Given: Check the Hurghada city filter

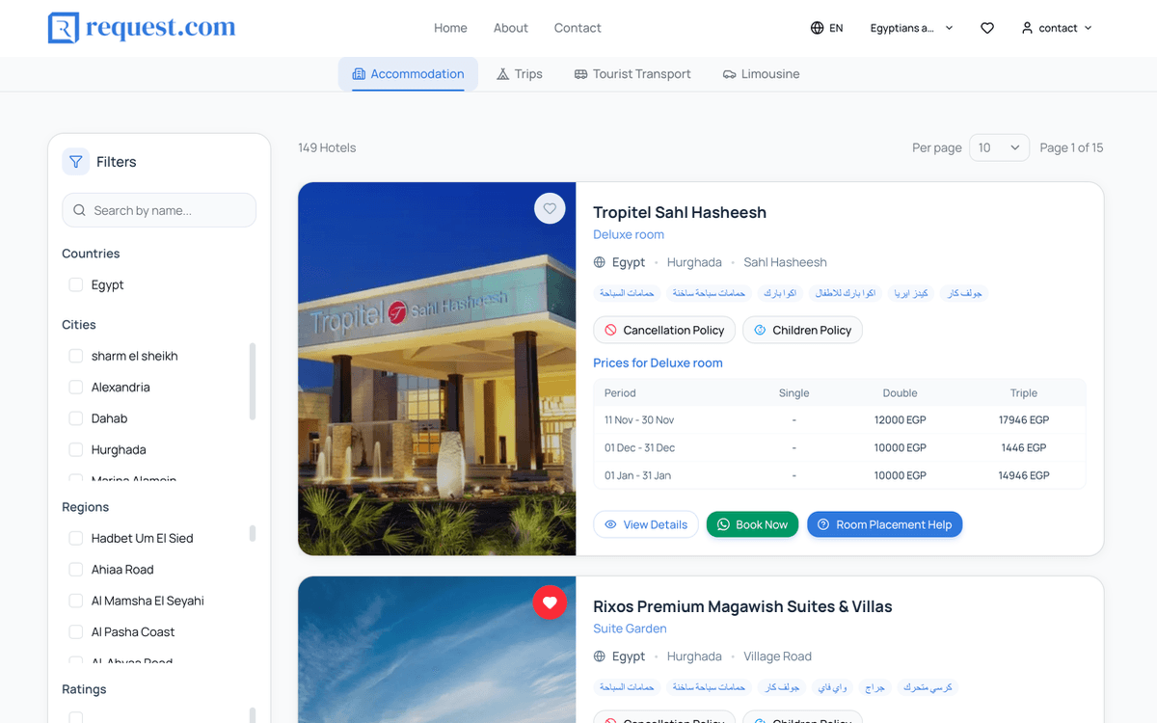Looking at the screenshot, I should 75,450.
